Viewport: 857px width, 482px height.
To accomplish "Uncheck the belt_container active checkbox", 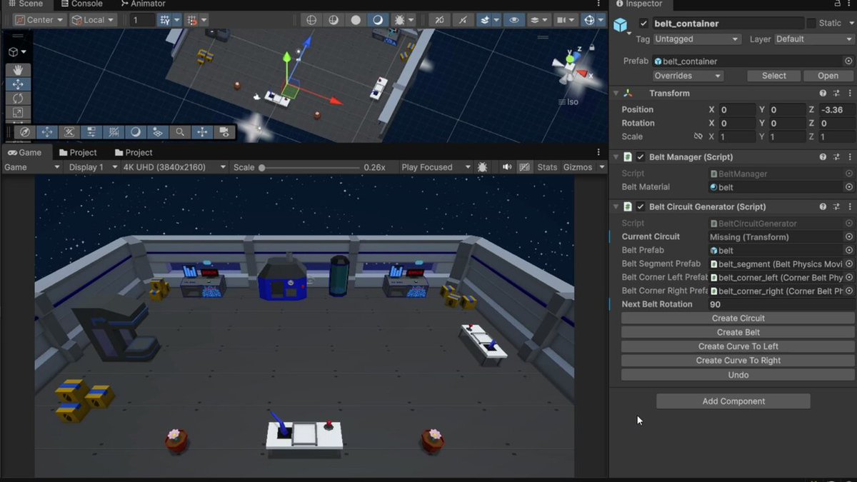I will [x=644, y=24].
